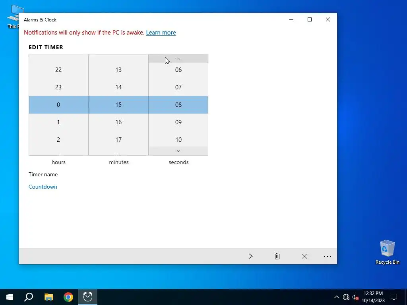Choose 13 in the minutes column
The height and width of the screenshot is (305, 407).
(x=118, y=70)
